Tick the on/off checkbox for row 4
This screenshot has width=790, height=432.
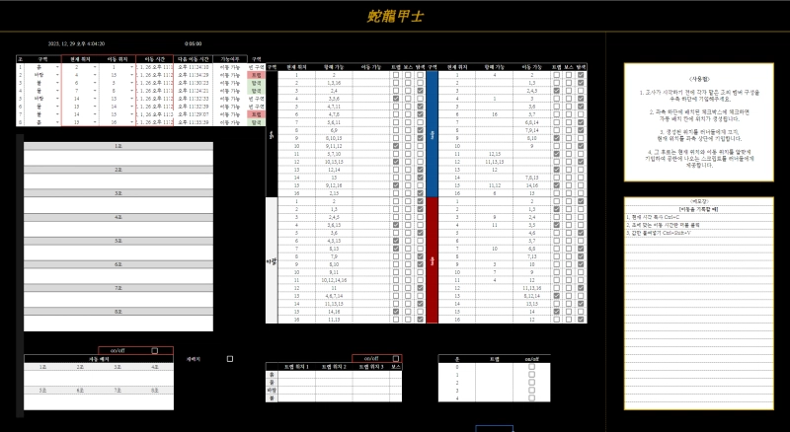[531, 398]
